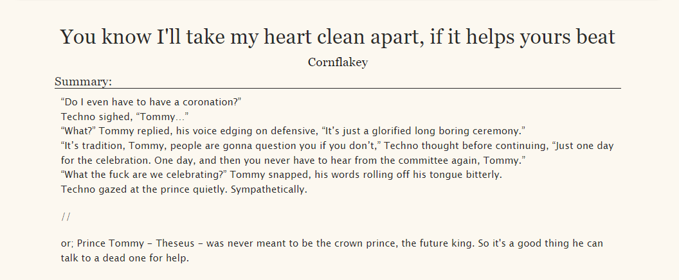
Task: Click the line "Techno gazed at the prince"
Action: [184, 189]
